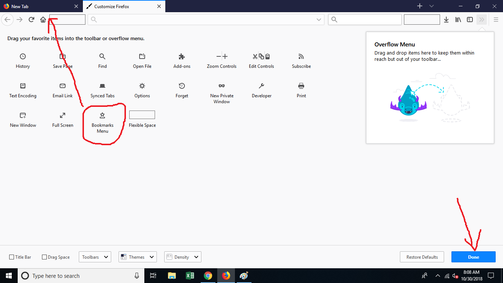Image resolution: width=503 pixels, height=283 pixels.
Task: Open Excel from the taskbar
Action: [190, 276]
